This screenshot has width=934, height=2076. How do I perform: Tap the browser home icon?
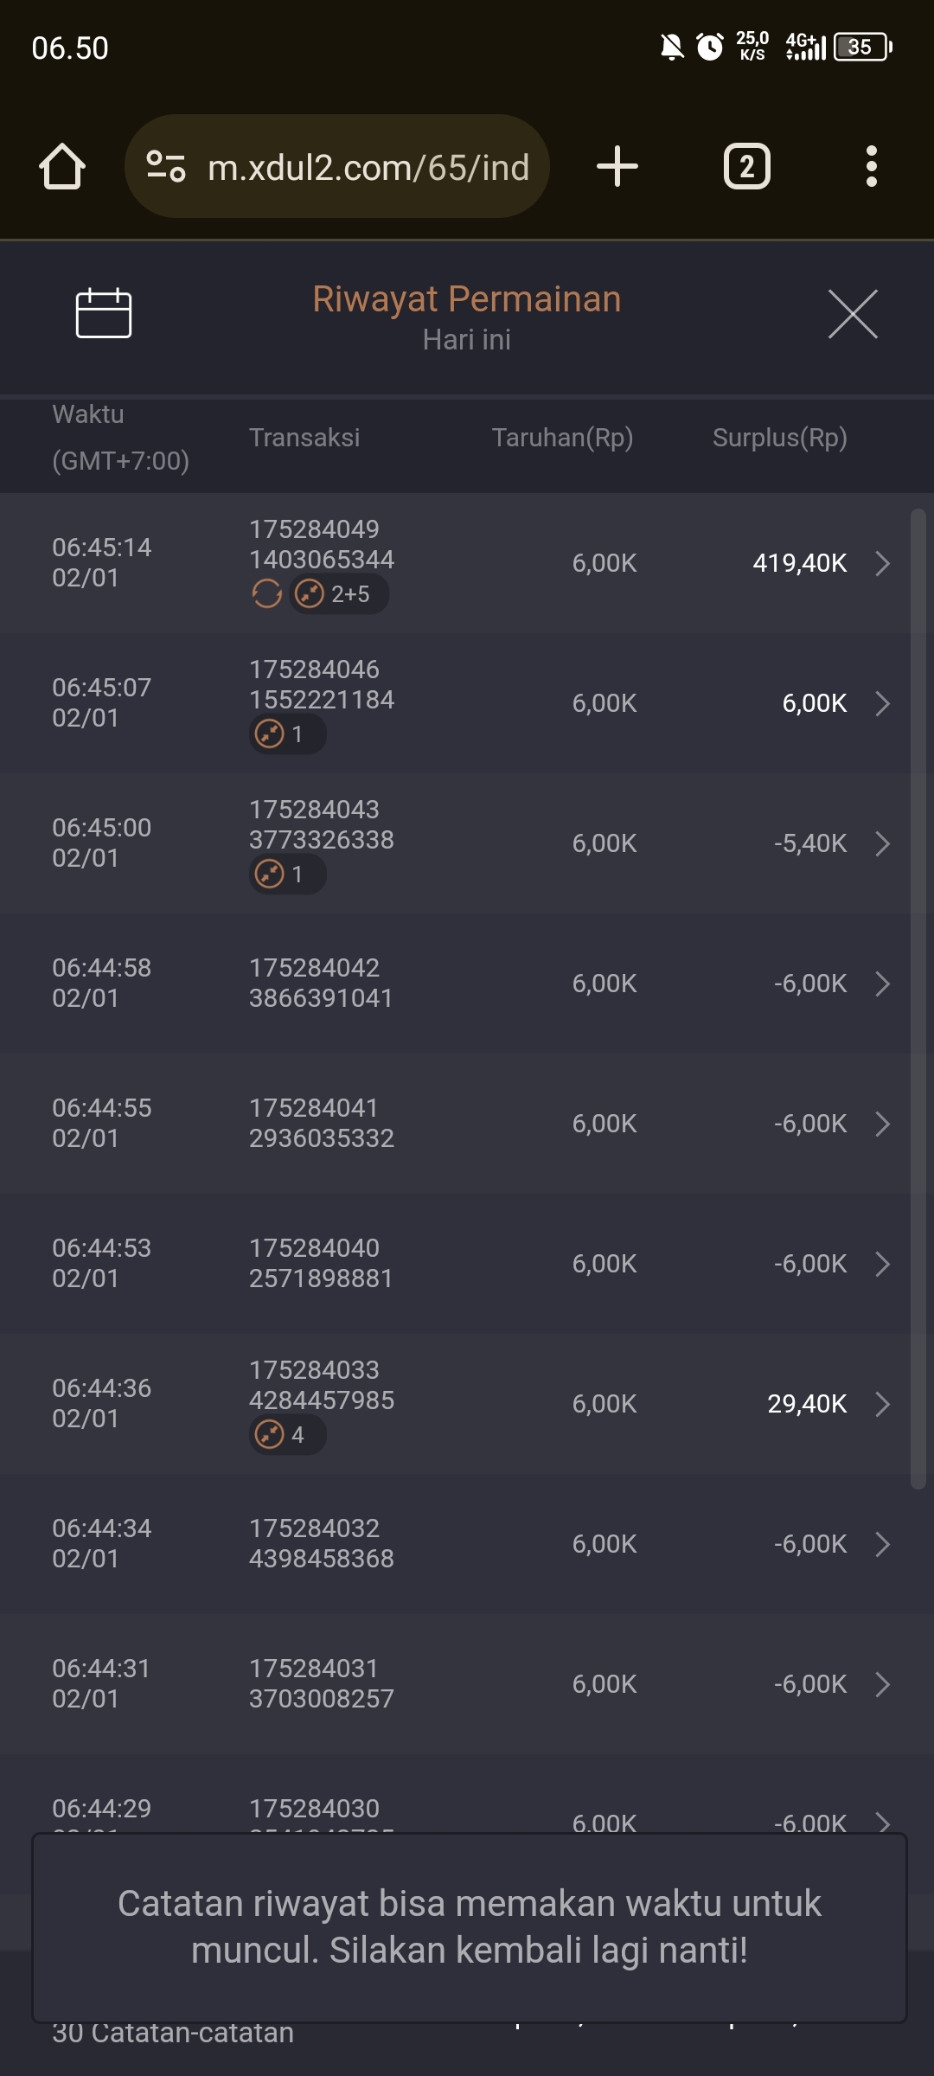coord(62,166)
